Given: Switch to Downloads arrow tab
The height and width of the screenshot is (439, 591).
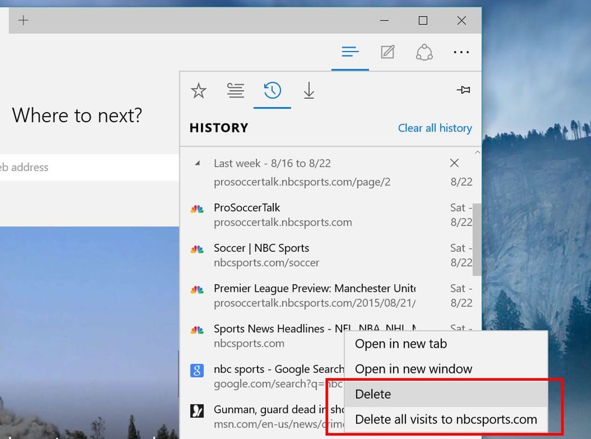Looking at the screenshot, I should [309, 91].
